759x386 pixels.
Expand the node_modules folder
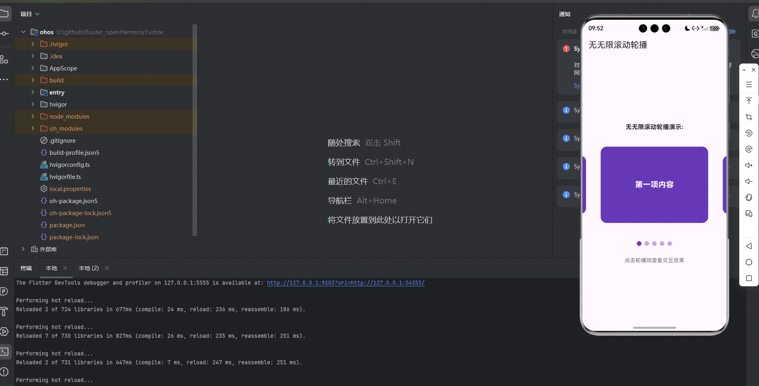pyautogui.click(x=33, y=116)
